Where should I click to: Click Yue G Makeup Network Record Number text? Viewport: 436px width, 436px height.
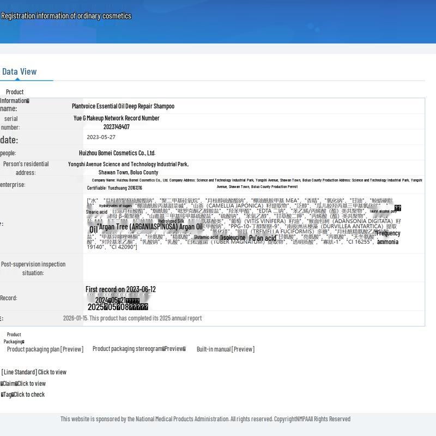(x=117, y=118)
